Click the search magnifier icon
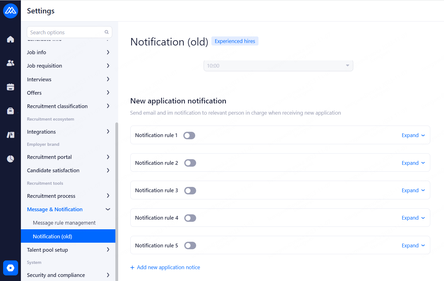Image resolution: width=444 pixels, height=281 pixels. (107, 32)
